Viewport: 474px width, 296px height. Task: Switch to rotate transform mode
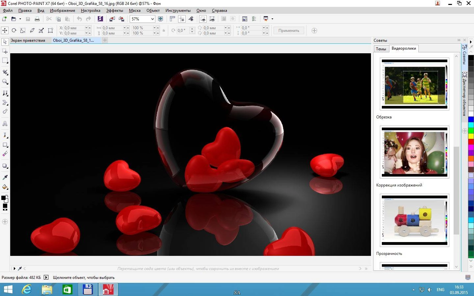14,31
